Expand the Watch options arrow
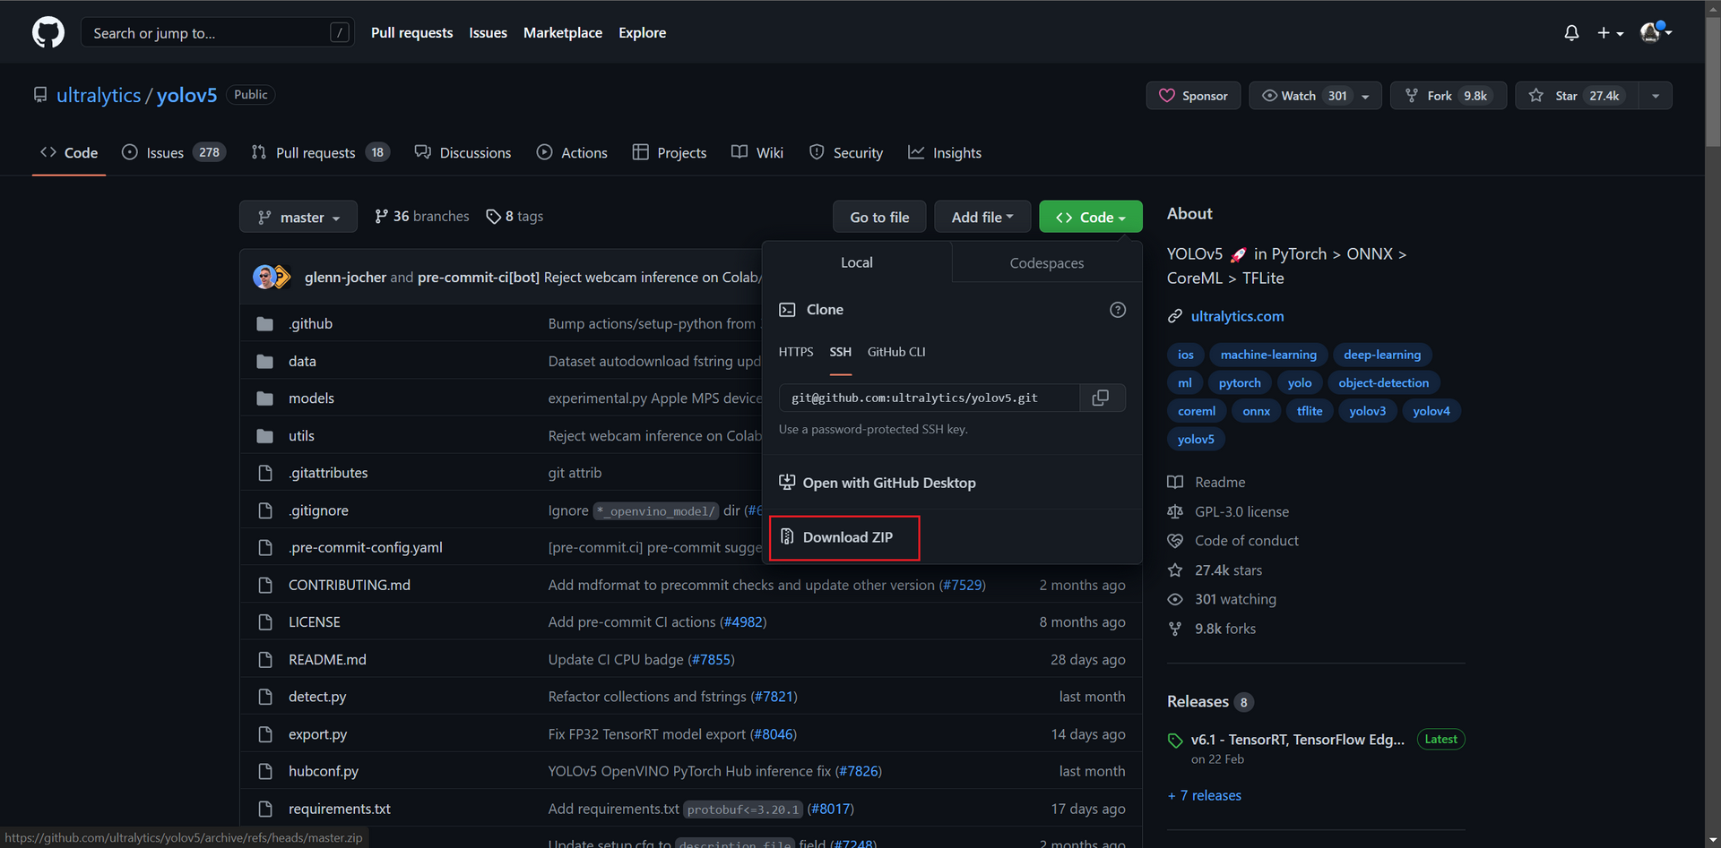The height and width of the screenshot is (848, 1721). pyautogui.click(x=1366, y=96)
